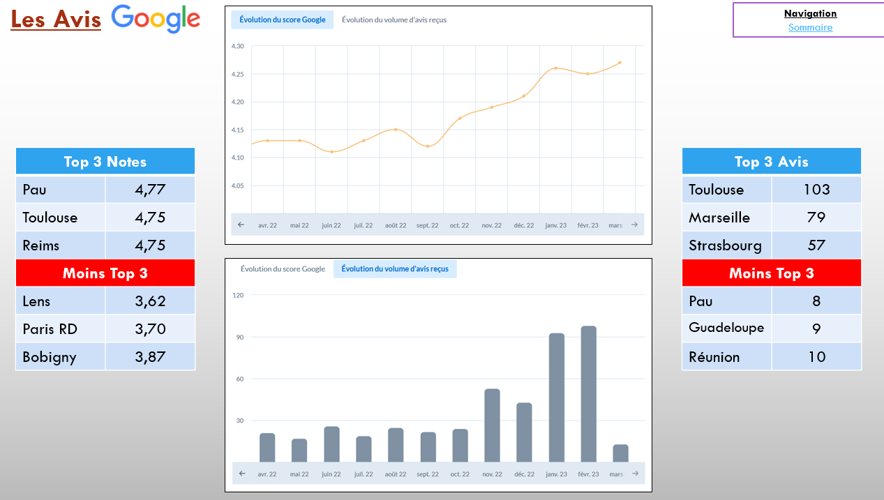Click the Top 3 Avis table header
Viewport: 884px width, 500px height.
click(771, 162)
